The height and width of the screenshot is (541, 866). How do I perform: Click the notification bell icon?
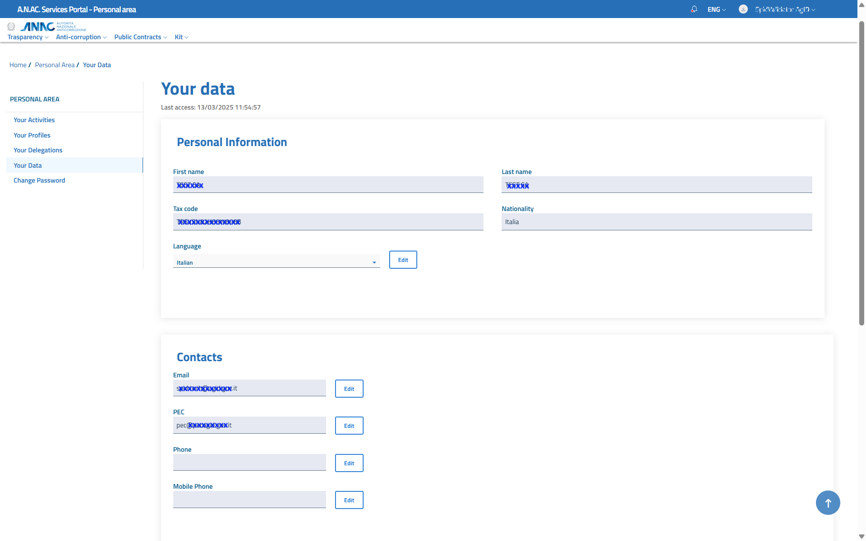pyautogui.click(x=694, y=9)
